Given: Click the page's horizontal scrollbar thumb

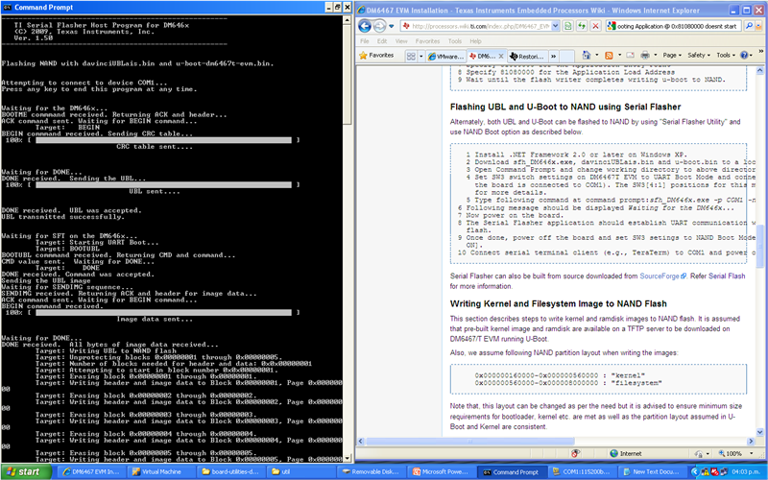Looking at the screenshot, I should 470,442.
